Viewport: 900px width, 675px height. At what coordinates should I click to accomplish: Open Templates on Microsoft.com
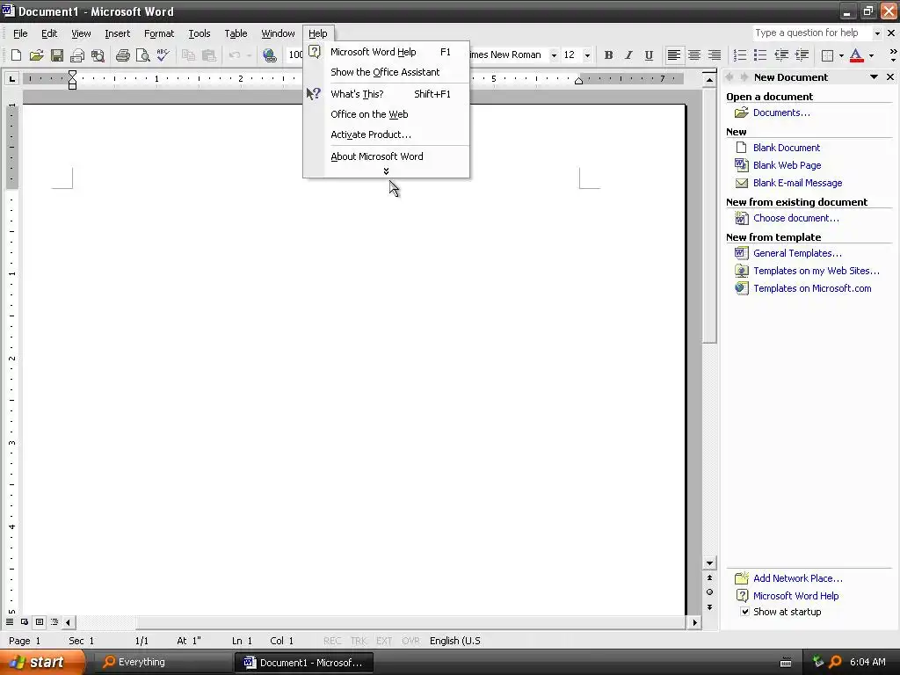812,288
